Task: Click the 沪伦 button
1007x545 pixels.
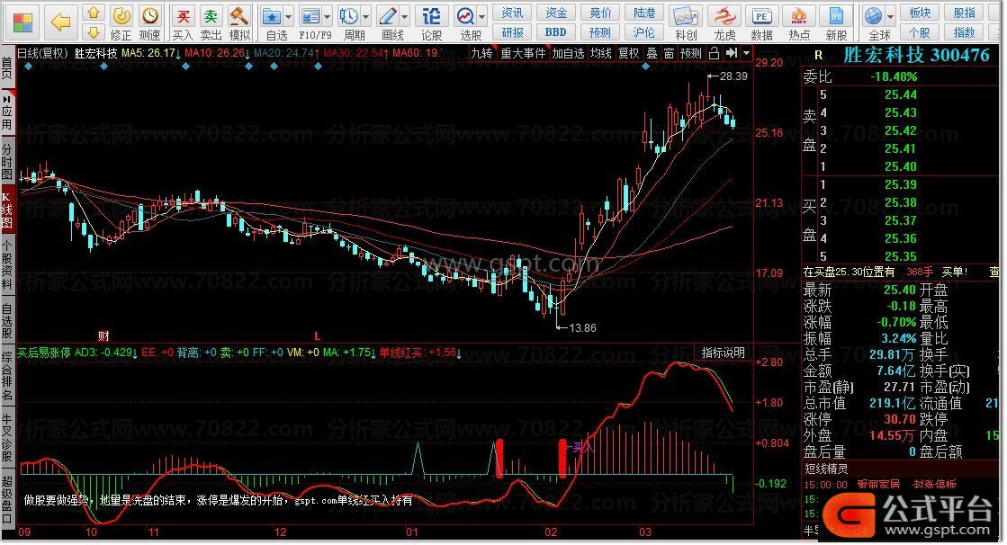Action: click(644, 32)
